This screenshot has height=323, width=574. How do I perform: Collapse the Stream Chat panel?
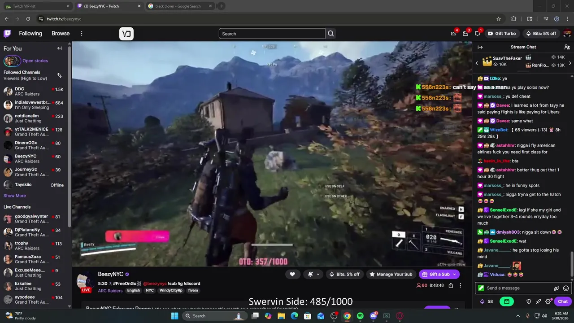click(x=480, y=47)
